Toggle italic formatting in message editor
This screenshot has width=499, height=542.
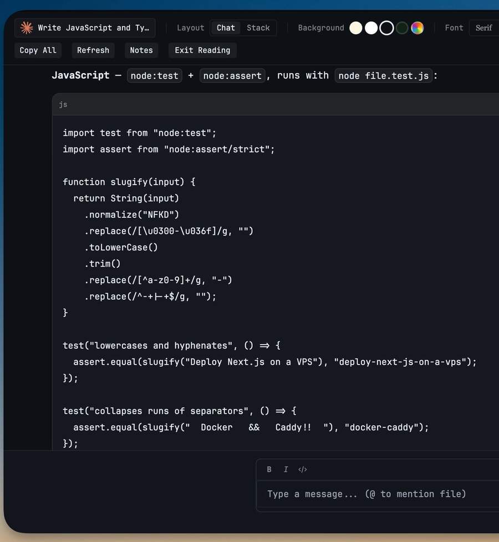pos(286,469)
